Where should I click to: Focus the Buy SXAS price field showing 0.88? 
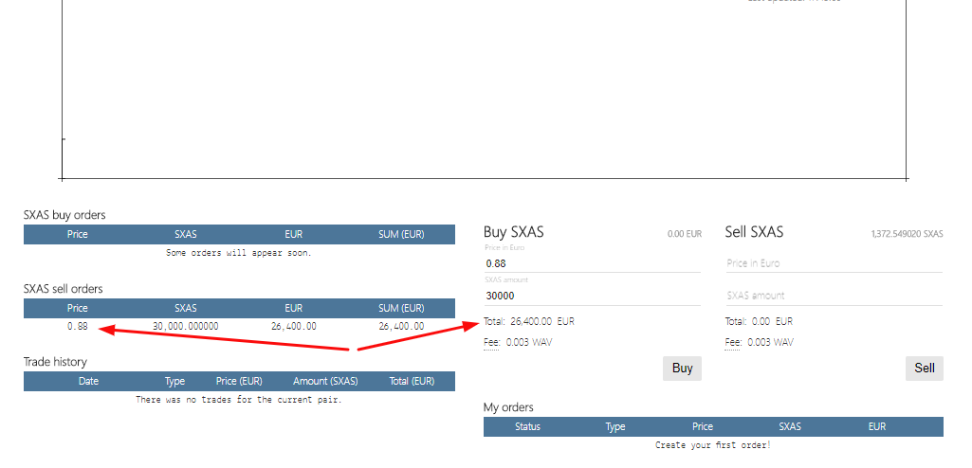coord(592,263)
